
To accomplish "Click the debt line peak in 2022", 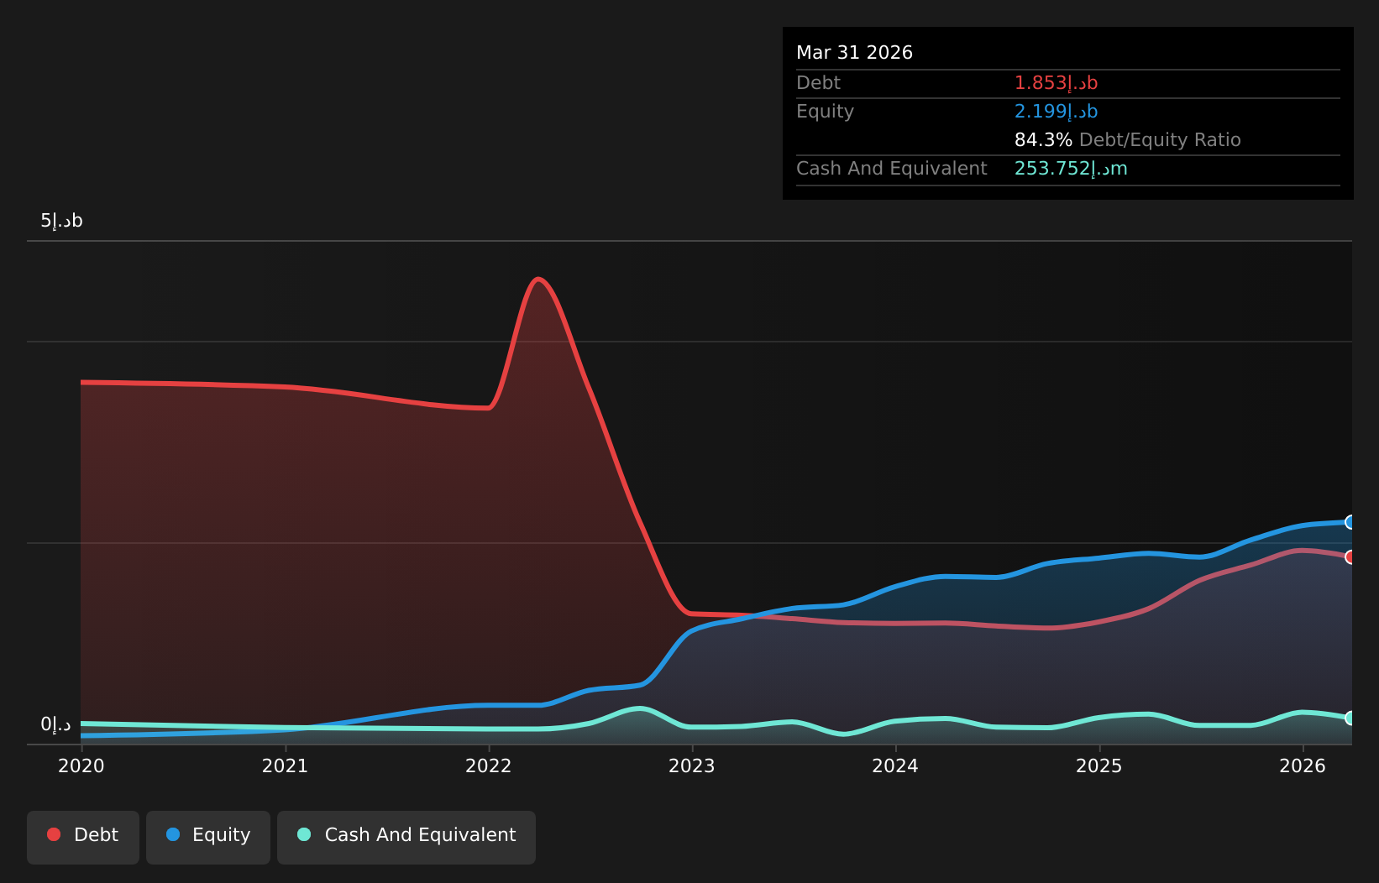I will 537,279.
